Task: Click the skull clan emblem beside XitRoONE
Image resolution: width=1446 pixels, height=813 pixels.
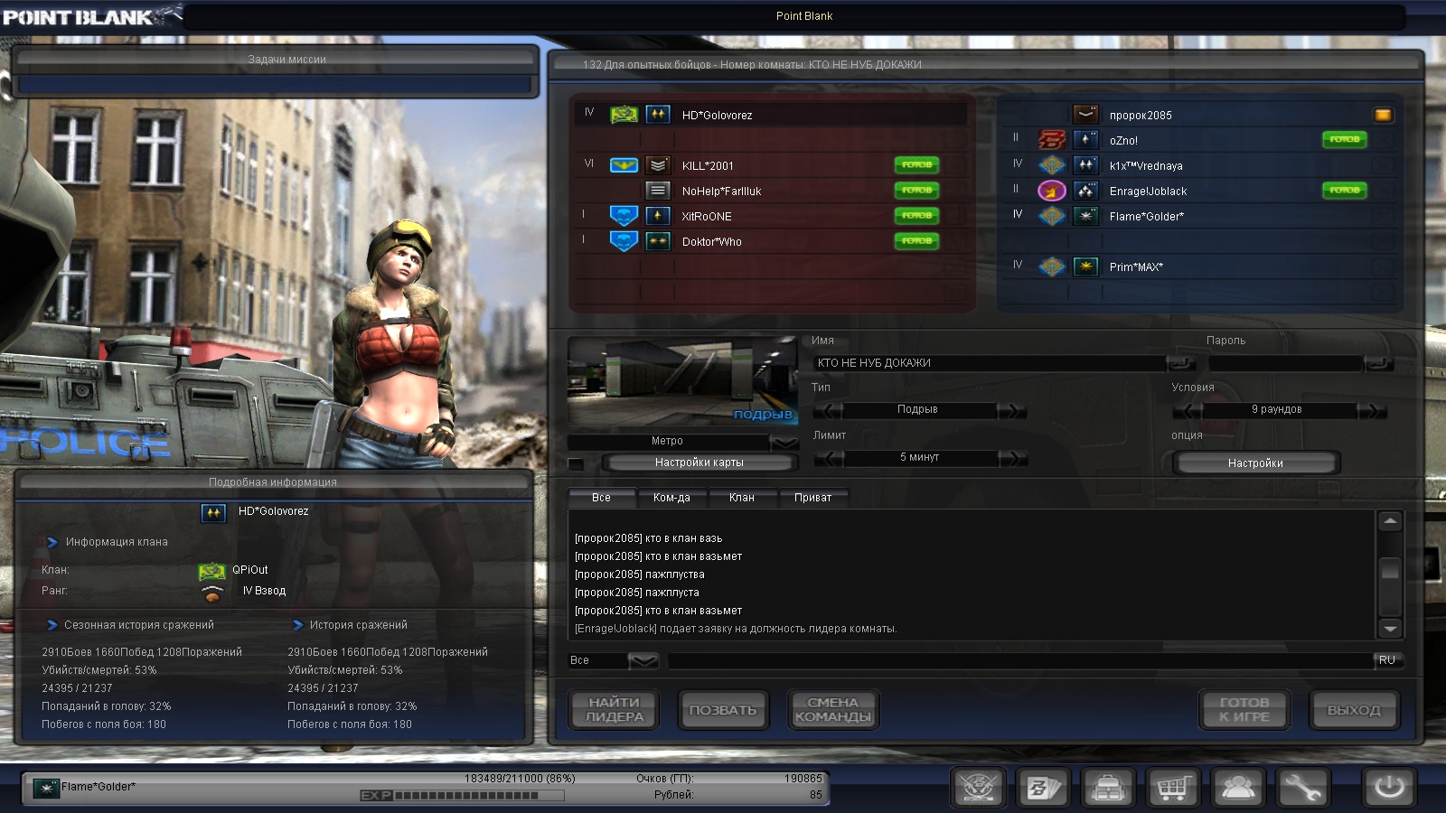Action: (x=624, y=216)
